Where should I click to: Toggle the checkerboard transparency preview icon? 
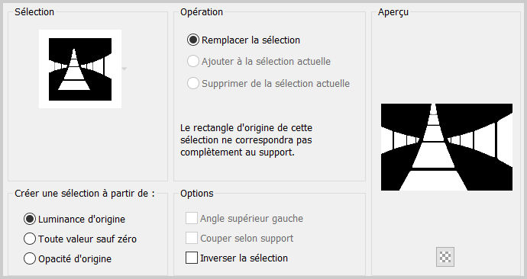(445, 257)
